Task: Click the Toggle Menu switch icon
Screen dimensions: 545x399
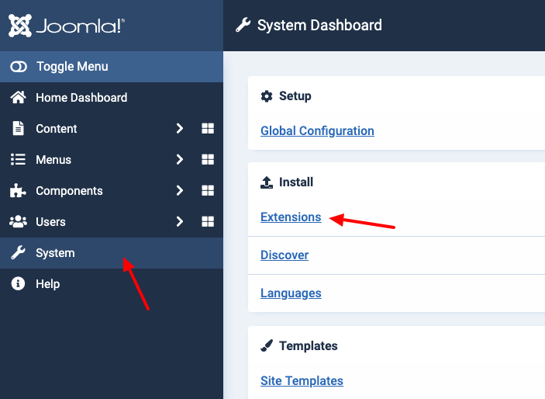Action: [19, 67]
